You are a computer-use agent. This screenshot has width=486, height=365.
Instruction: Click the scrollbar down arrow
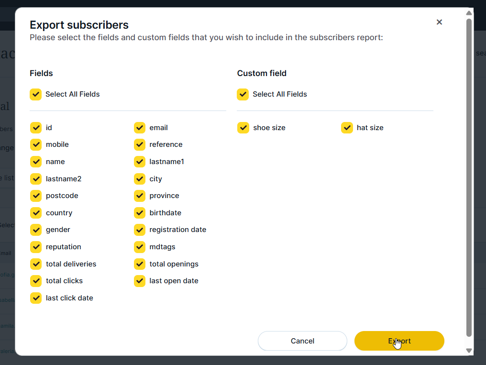[469, 351]
